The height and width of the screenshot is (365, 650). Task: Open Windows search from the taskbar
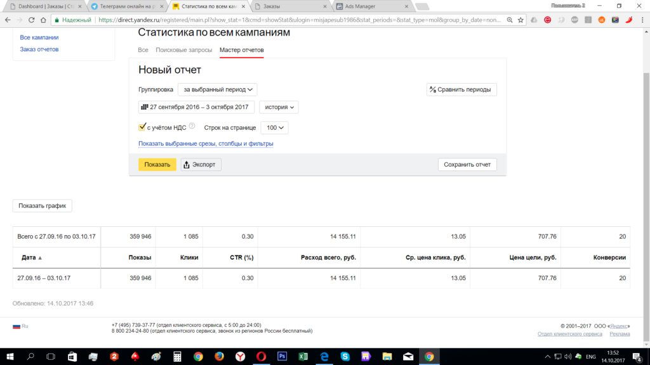[x=30, y=356]
